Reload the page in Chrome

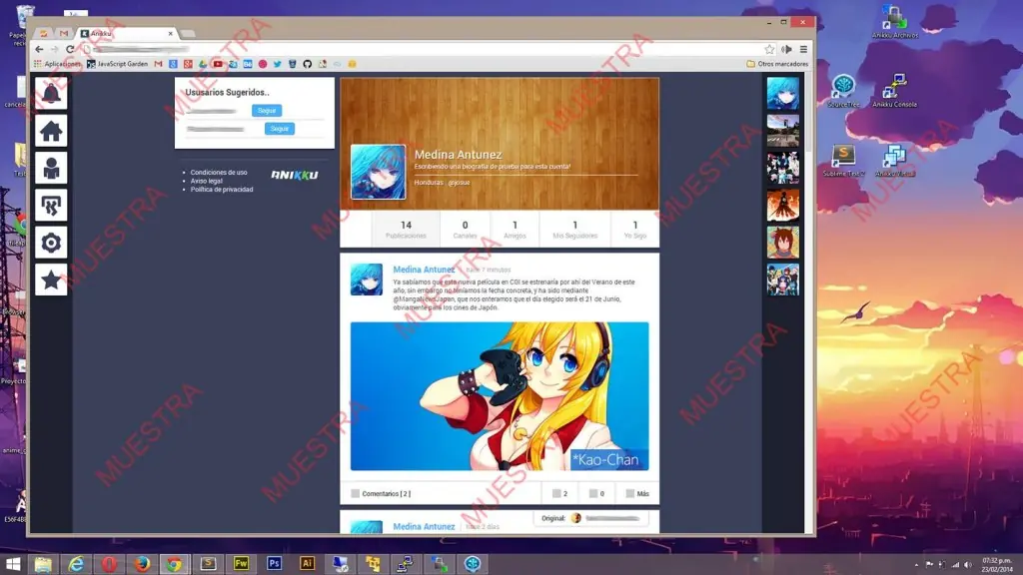70,49
